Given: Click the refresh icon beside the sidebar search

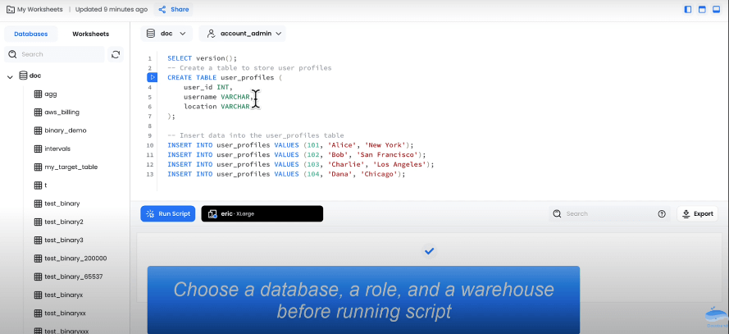Looking at the screenshot, I should (x=116, y=54).
